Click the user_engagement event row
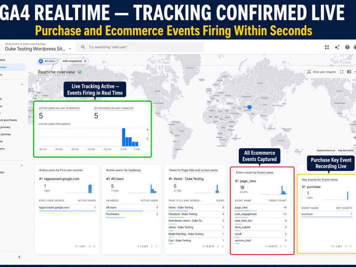The image size is (356, 267). (261, 214)
